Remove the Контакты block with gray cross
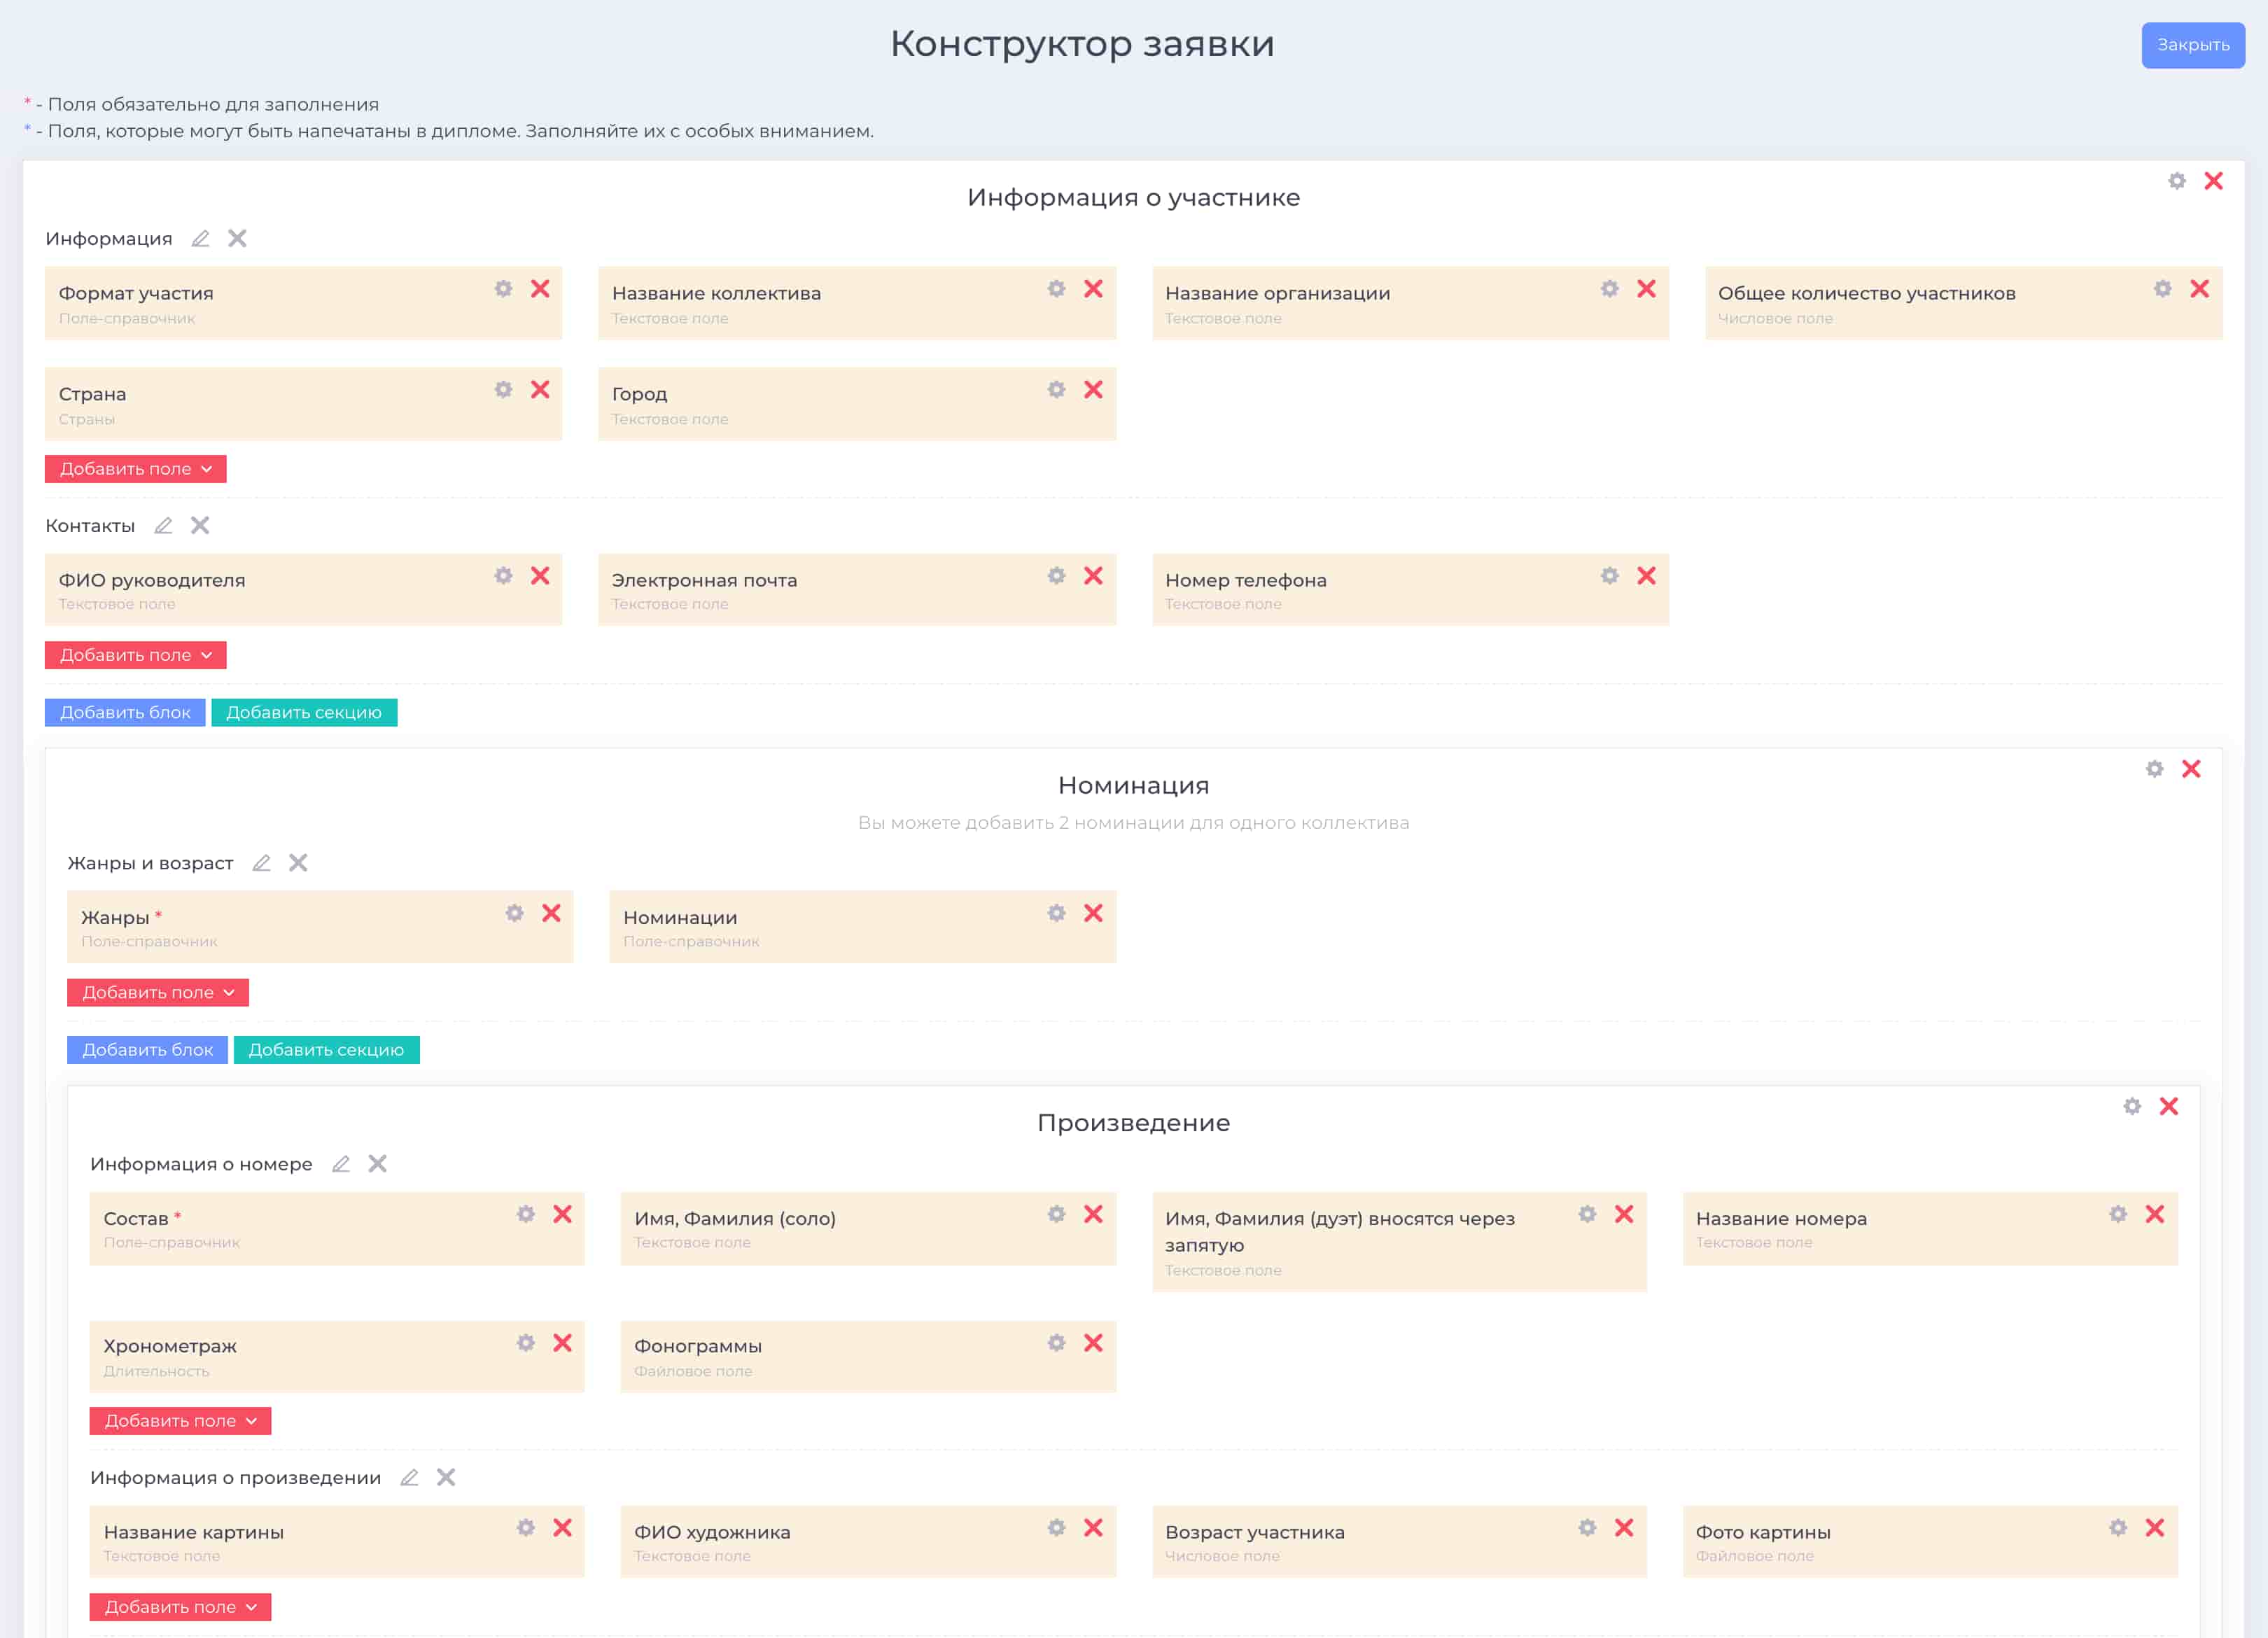The image size is (2268, 1638). click(x=200, y=526)
